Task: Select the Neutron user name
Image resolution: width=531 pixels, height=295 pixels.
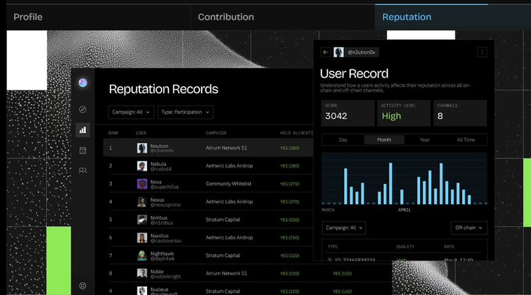Action: click(160, 146)
